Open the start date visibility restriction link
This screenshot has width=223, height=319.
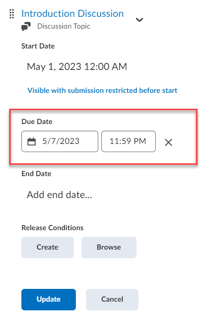tap(102, 90)
